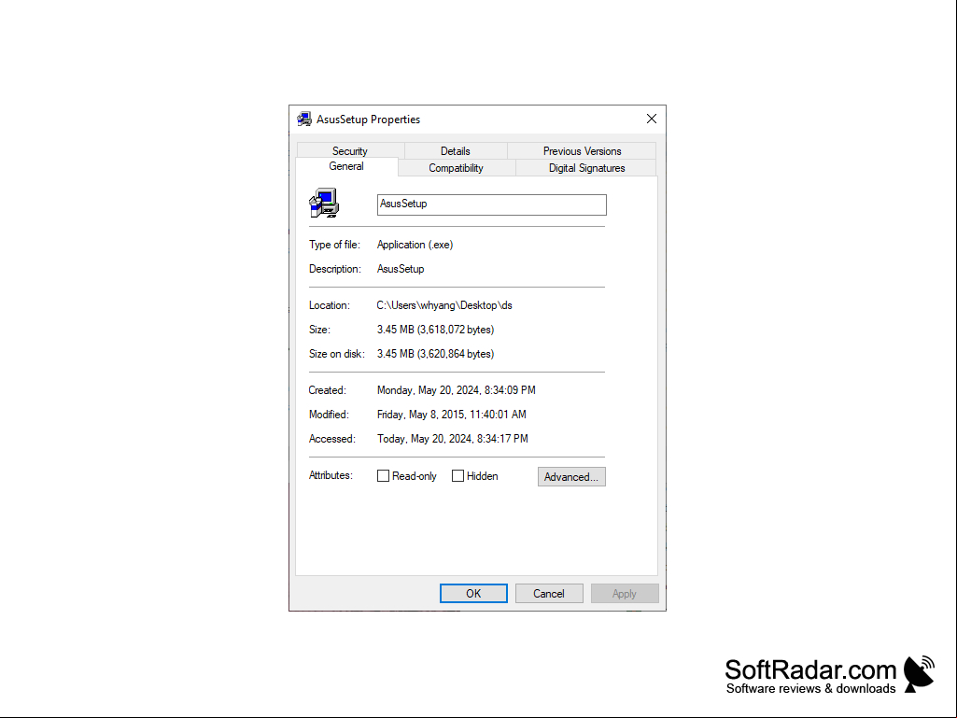The height and width of the screenshot is (718, 957).
Task: Click the Accessed date Today, May 20, 2024
Action: tap(452, 439)
